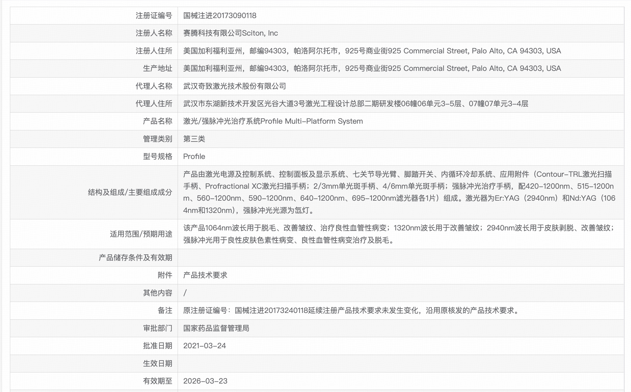Click the 第三类 management category value
The height and width of the screenshot is (392, 631).
pyautogui.click(x=194, y=139)
